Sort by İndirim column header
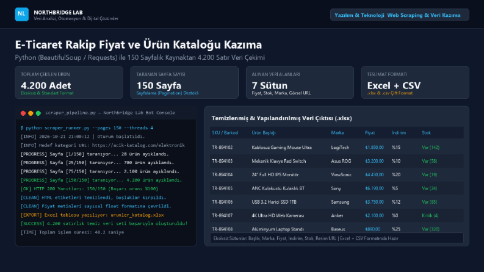The width and height of the screenshot is (484, 272). click(x=399, y=132)
